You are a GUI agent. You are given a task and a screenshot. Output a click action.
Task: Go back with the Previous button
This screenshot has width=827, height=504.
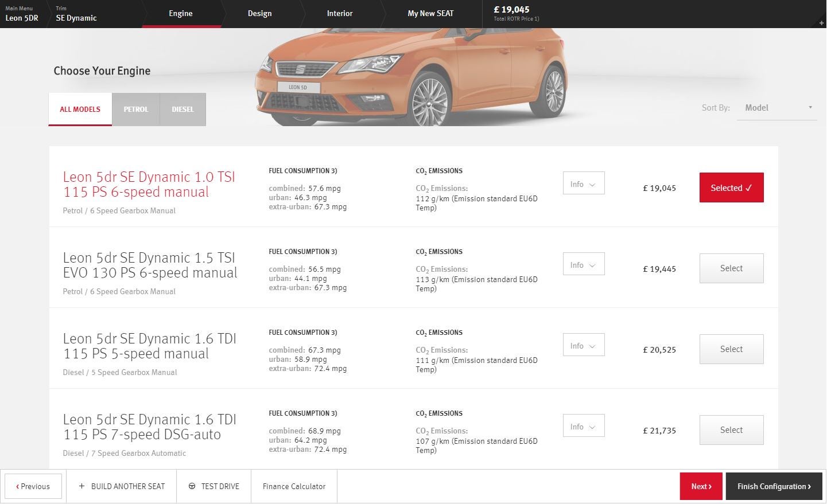click(33, 486)
